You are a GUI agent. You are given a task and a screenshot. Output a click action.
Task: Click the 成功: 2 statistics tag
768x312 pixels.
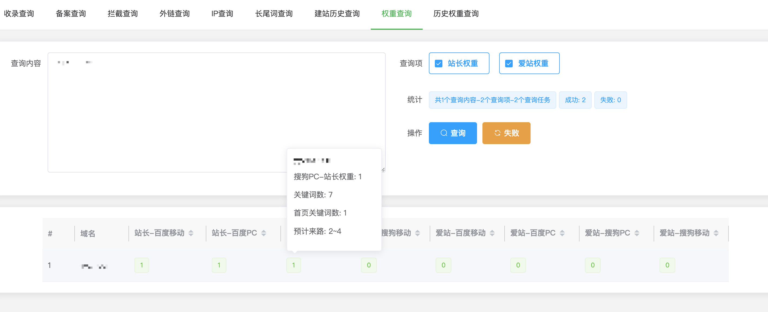575,100
